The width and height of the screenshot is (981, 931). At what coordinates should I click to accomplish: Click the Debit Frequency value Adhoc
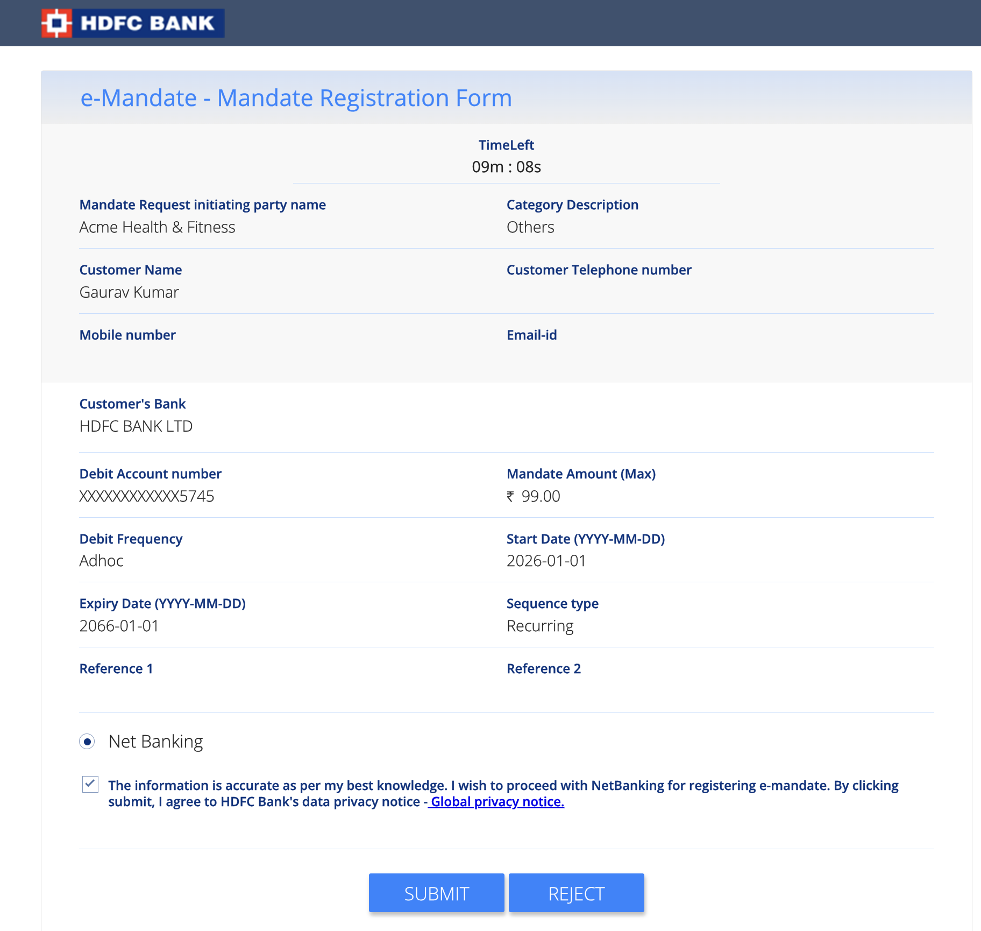point(101,561)
